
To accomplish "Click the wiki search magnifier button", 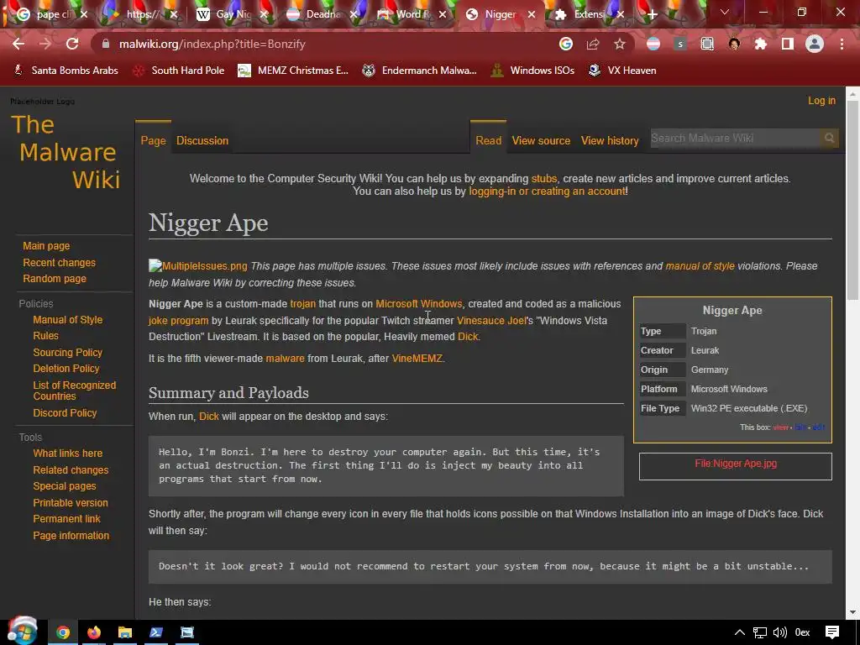I will pos(829,139).
